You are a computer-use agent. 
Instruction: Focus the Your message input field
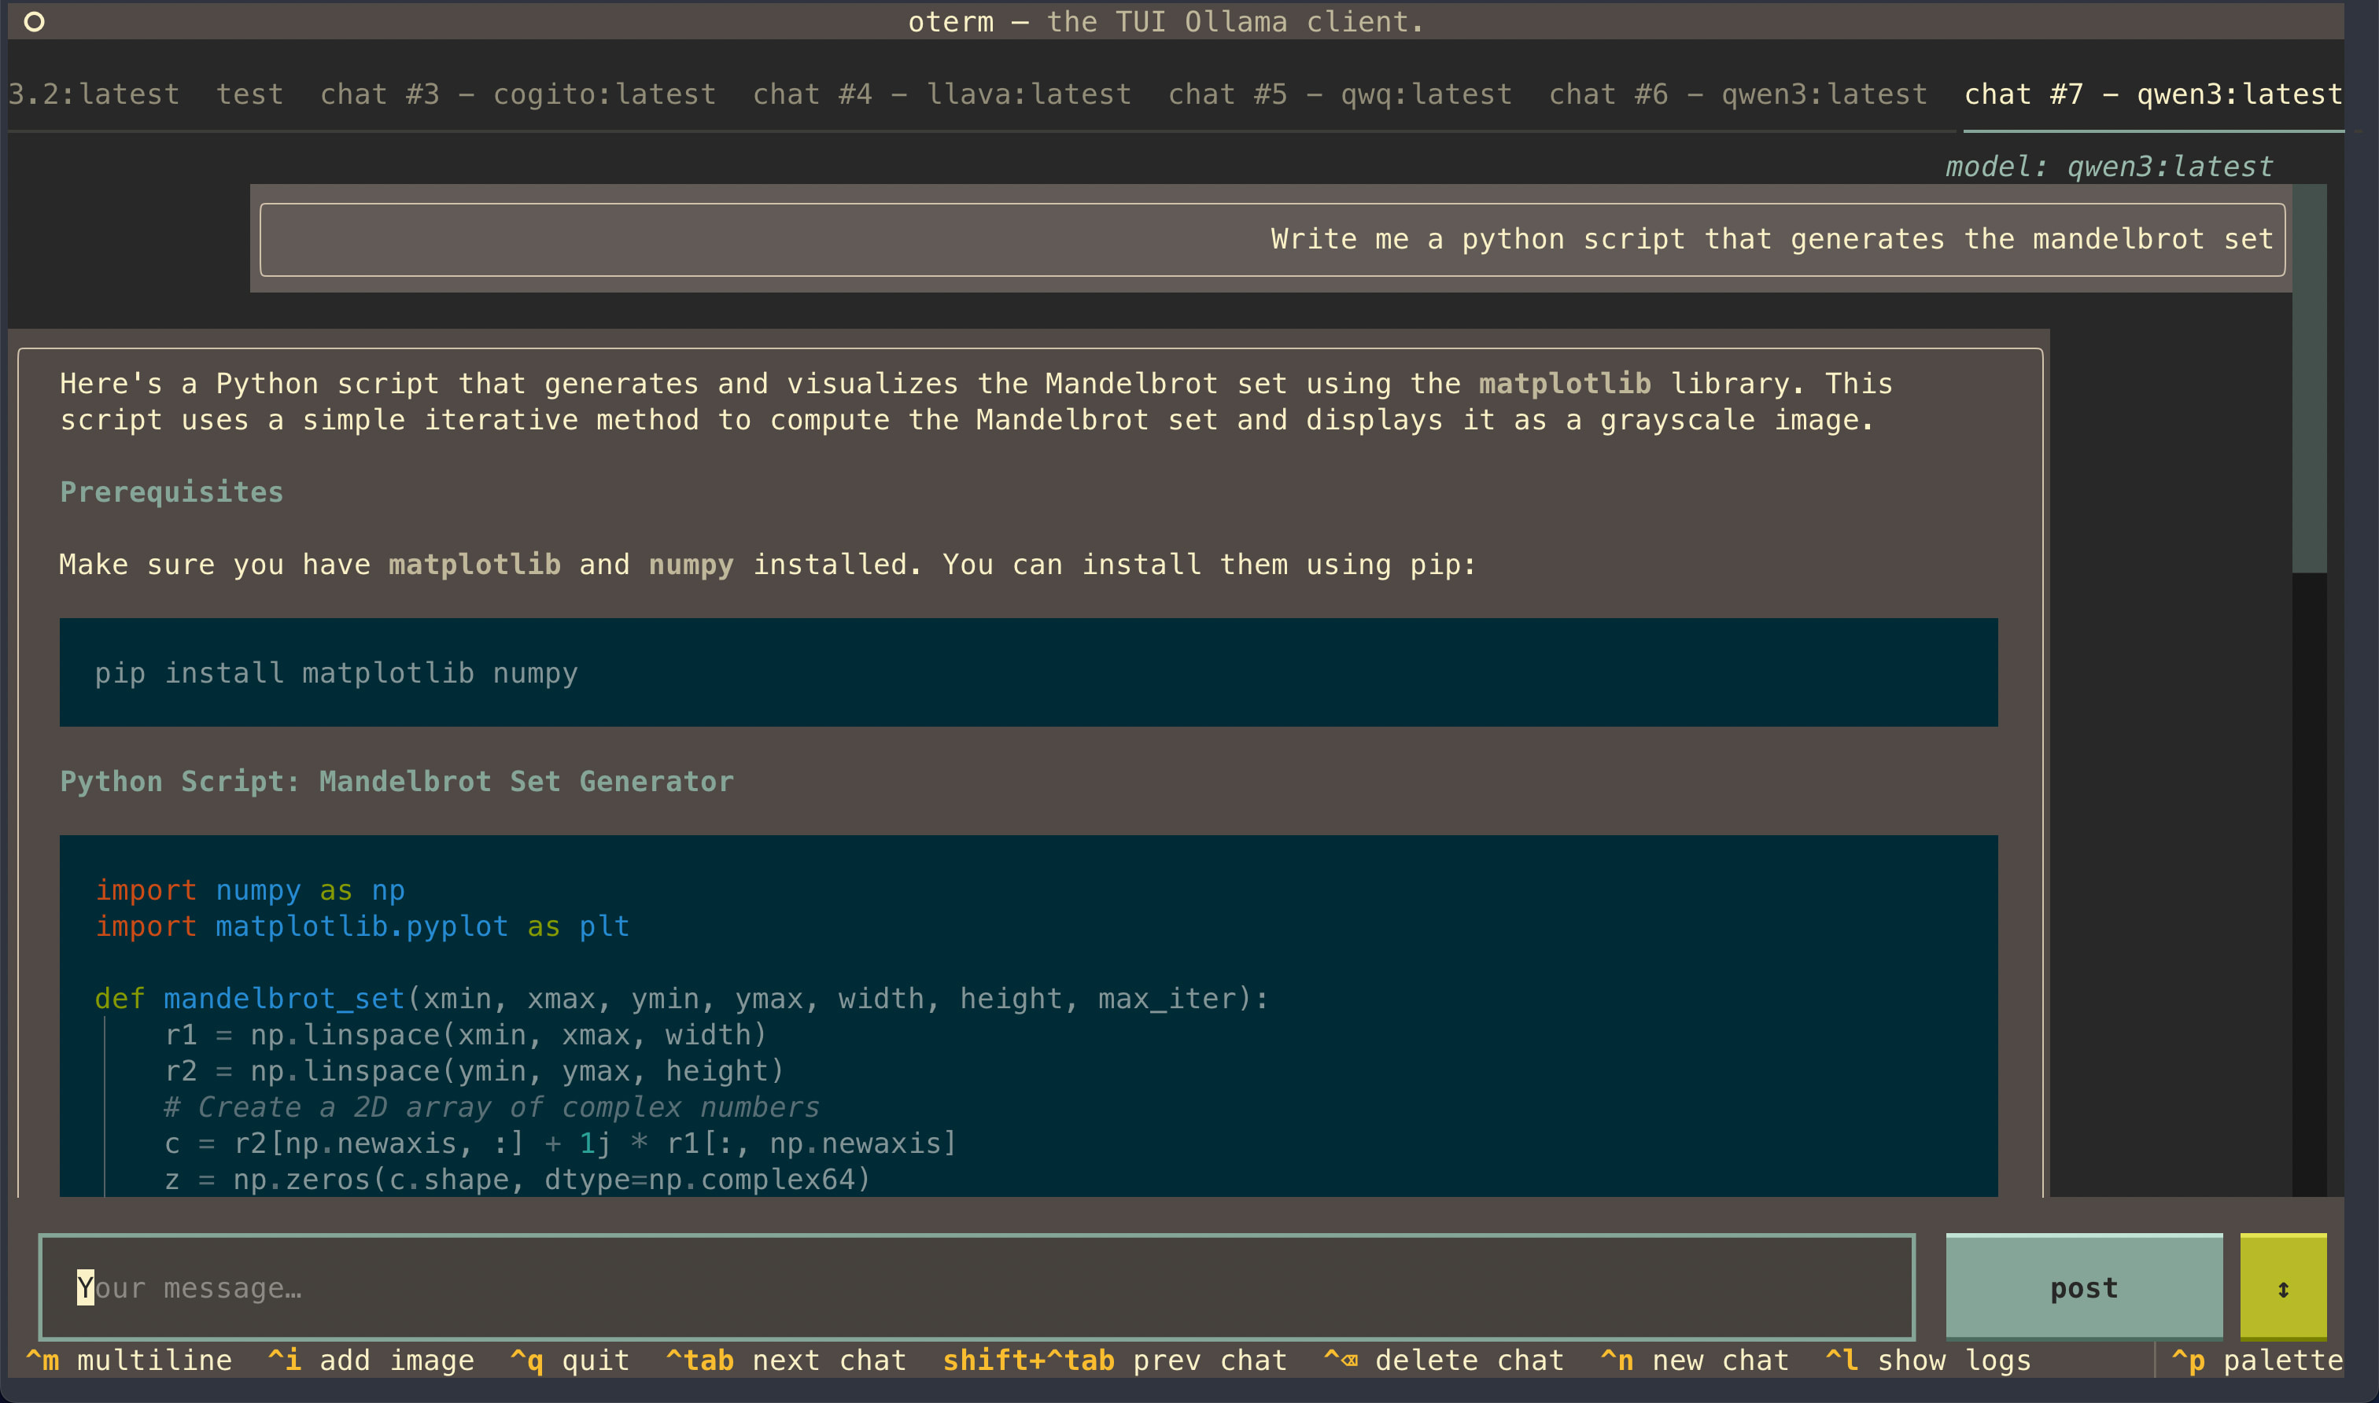[x=976, y=1287]
